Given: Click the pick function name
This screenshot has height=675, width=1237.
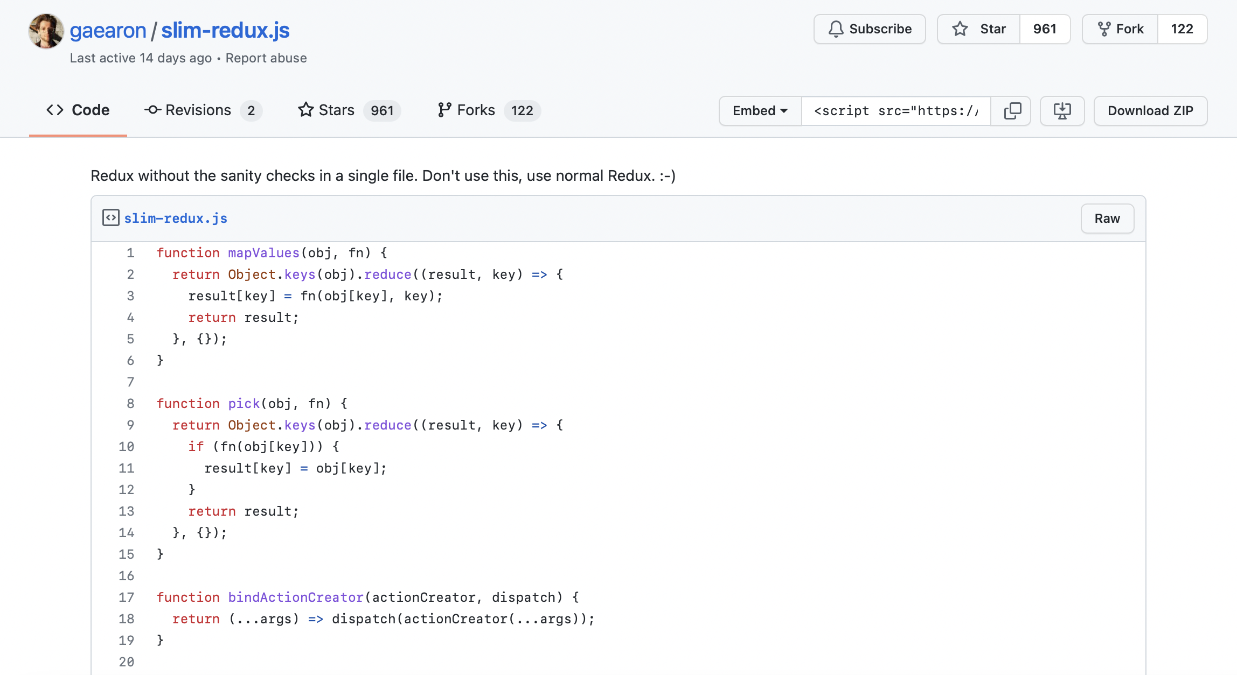Looking at the screenshot, I should tap(244, 404).
